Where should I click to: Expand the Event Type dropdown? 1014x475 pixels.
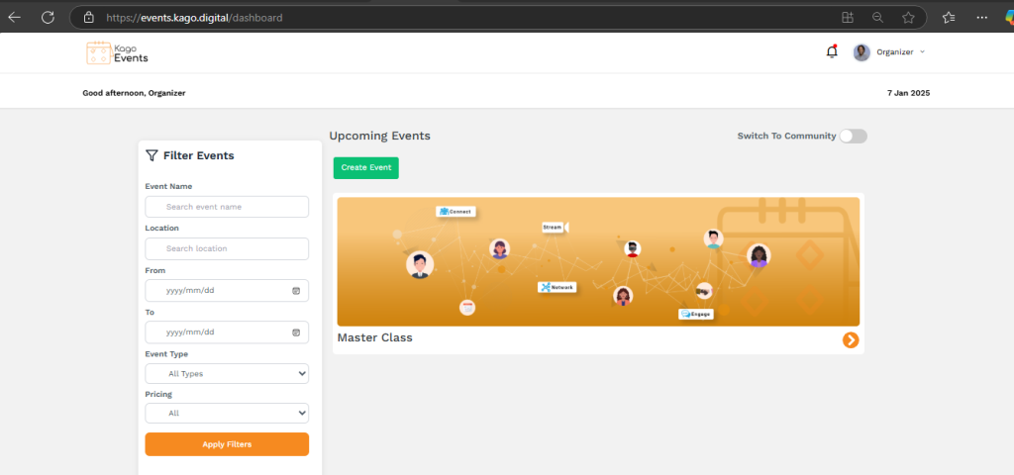pyautogui.click(x=227, y=374)
